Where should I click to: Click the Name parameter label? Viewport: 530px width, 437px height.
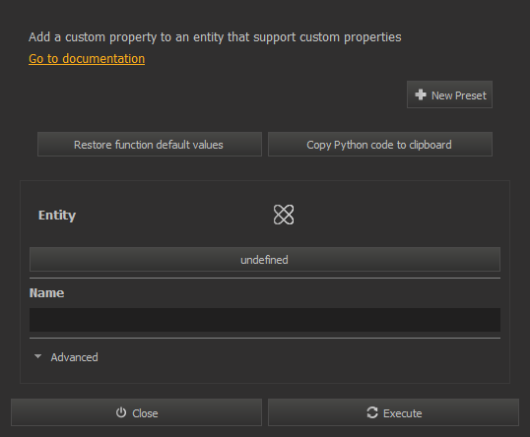tap(46, 292)
